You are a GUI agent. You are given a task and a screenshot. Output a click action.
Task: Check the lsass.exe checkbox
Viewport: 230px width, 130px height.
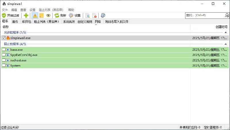tap(4, 50)
